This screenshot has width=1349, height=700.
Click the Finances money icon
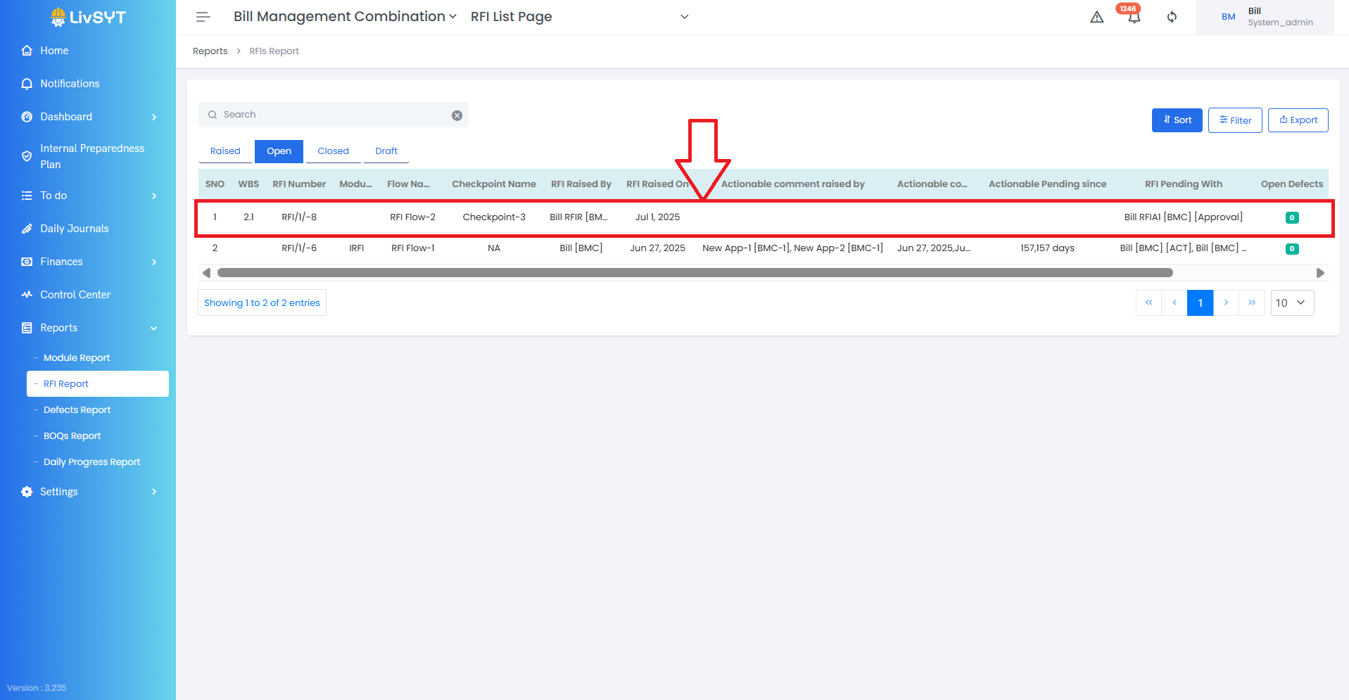pos(27,262)
